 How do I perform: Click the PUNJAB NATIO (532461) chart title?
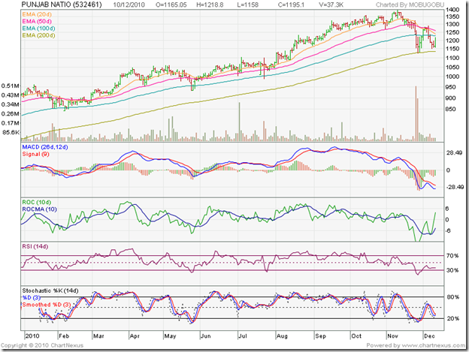[x=62, y=5]
